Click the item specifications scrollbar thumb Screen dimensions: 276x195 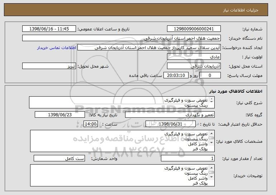point(211,138)
